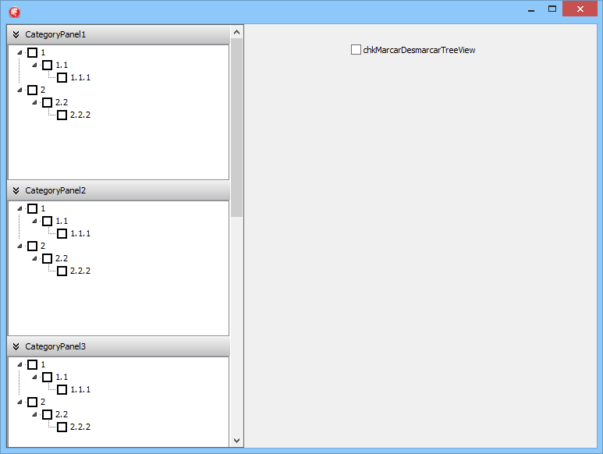Select the CategoryPanel1 header title
603x454 pixels.
click(x=55, y=34)
